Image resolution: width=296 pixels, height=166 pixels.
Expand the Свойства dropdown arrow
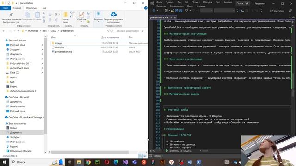tap(81, 22)
